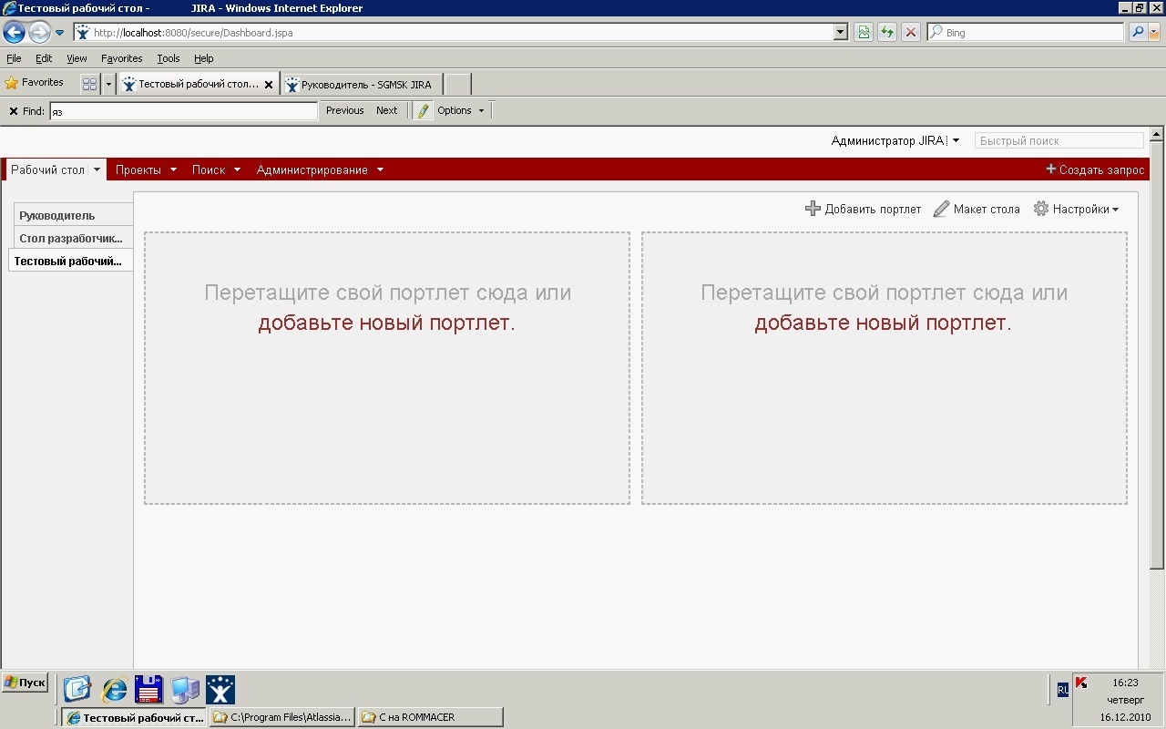Screen dimensions: 1166x729
Task: Click the Kaspersky tray icon
Action: pyautogui.click(x=1081, y=683)
